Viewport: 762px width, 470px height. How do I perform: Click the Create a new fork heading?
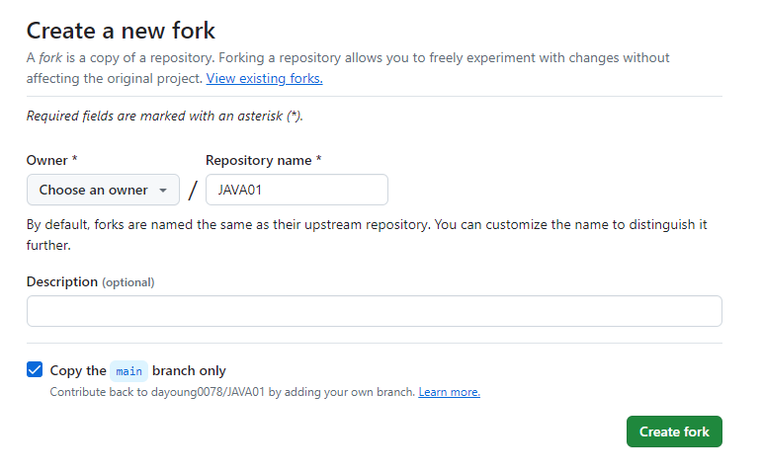point(121,31)
